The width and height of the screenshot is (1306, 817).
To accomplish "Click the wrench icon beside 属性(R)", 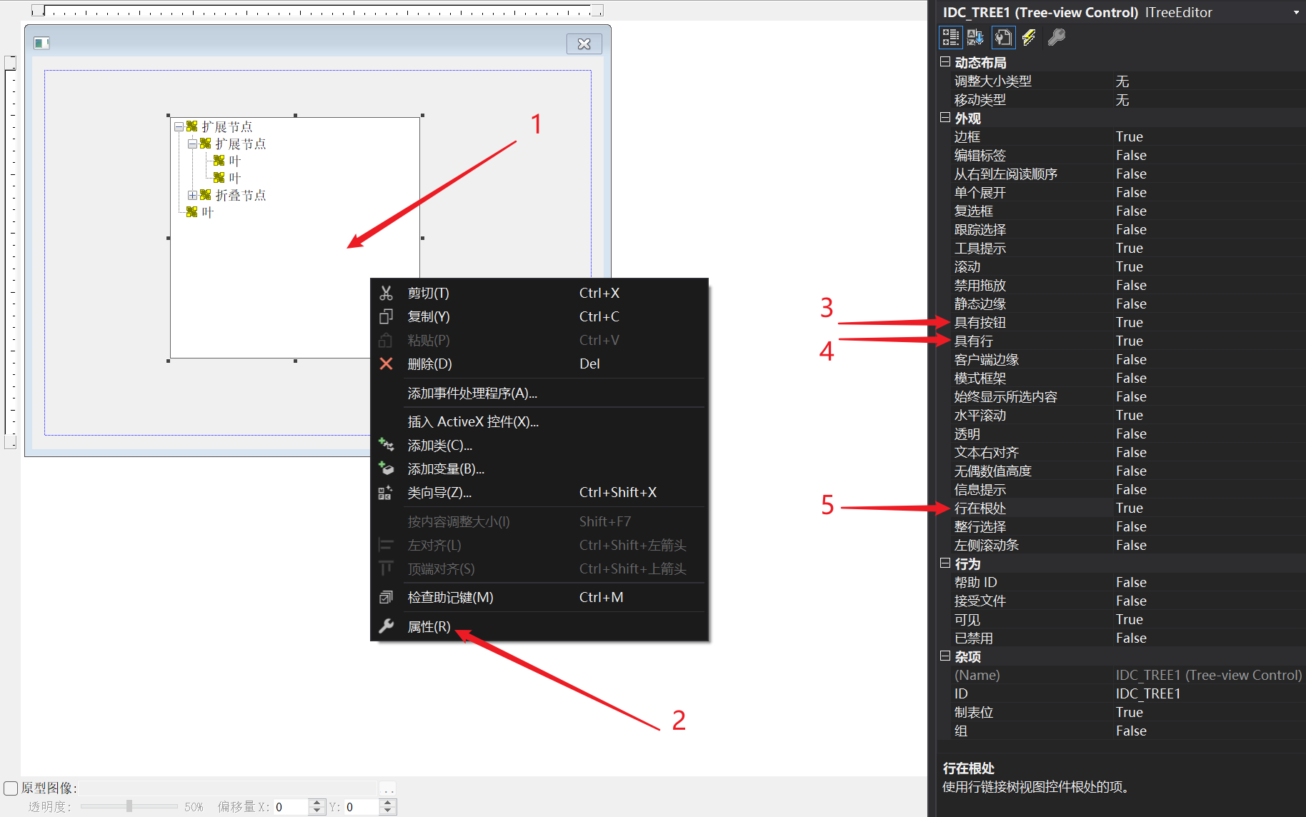I will [x=386, y=626].
